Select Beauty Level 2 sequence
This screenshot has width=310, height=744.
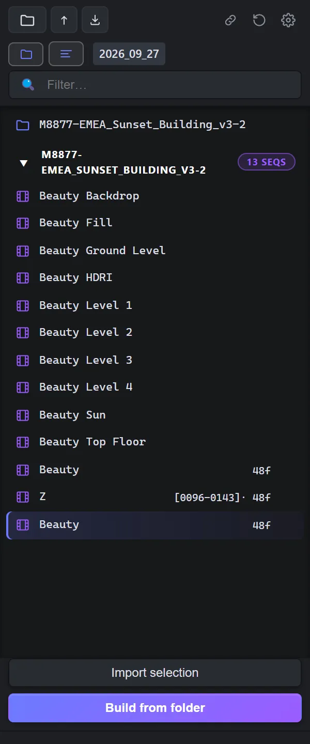coord(155,332)
